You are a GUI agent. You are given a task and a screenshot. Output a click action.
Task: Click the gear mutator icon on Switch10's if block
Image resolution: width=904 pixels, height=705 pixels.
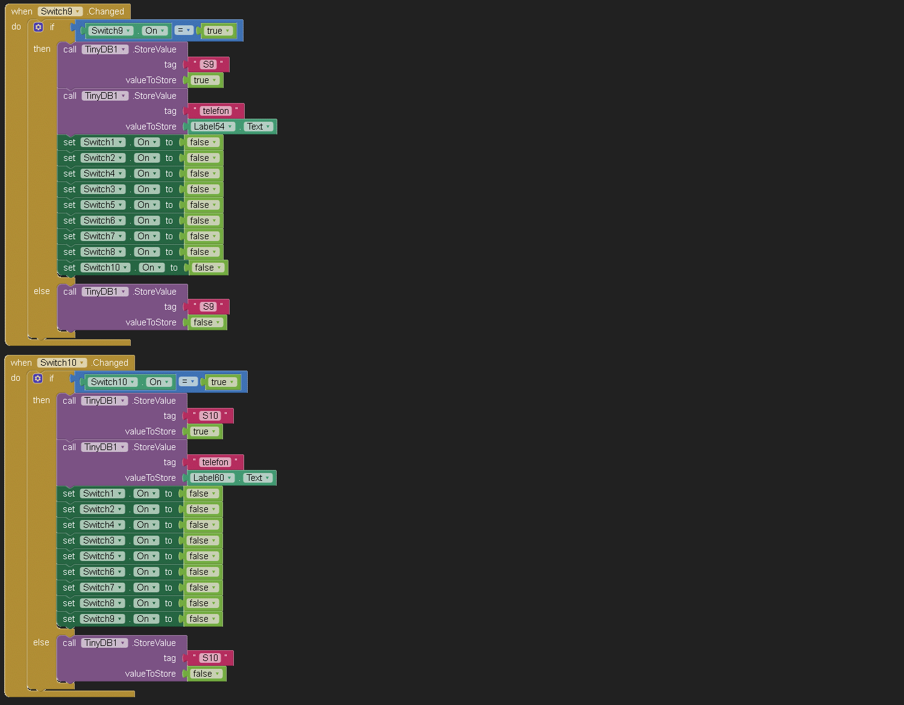coord(38,378)
